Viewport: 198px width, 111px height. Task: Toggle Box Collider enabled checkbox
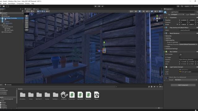[x=168, y=52]
